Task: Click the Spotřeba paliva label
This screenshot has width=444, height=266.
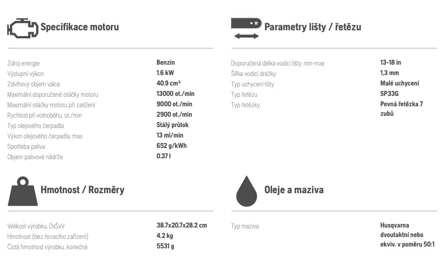Action: [26, 147]
